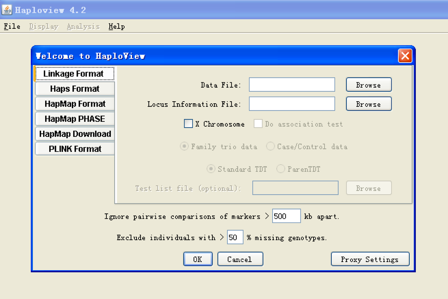Open the Help menu
Viewport: 448px width, 299px height.
117,26
